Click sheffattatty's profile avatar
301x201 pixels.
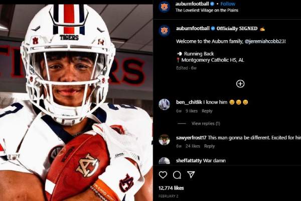click(164, 162)
